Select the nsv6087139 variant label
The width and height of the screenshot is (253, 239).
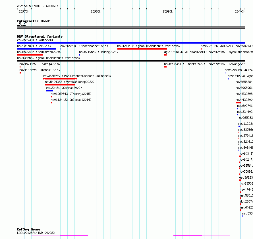[244, 46]
